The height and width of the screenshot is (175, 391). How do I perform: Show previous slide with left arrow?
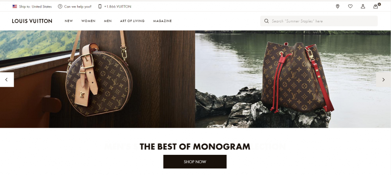(7, 80)
